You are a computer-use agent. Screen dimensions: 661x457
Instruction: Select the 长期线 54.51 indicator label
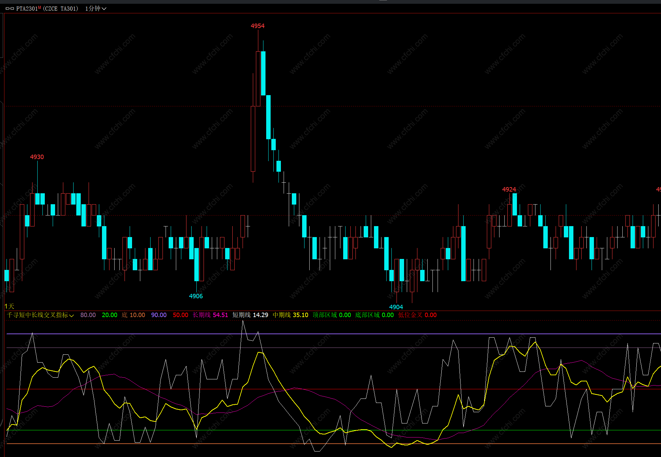pos(210,315)
